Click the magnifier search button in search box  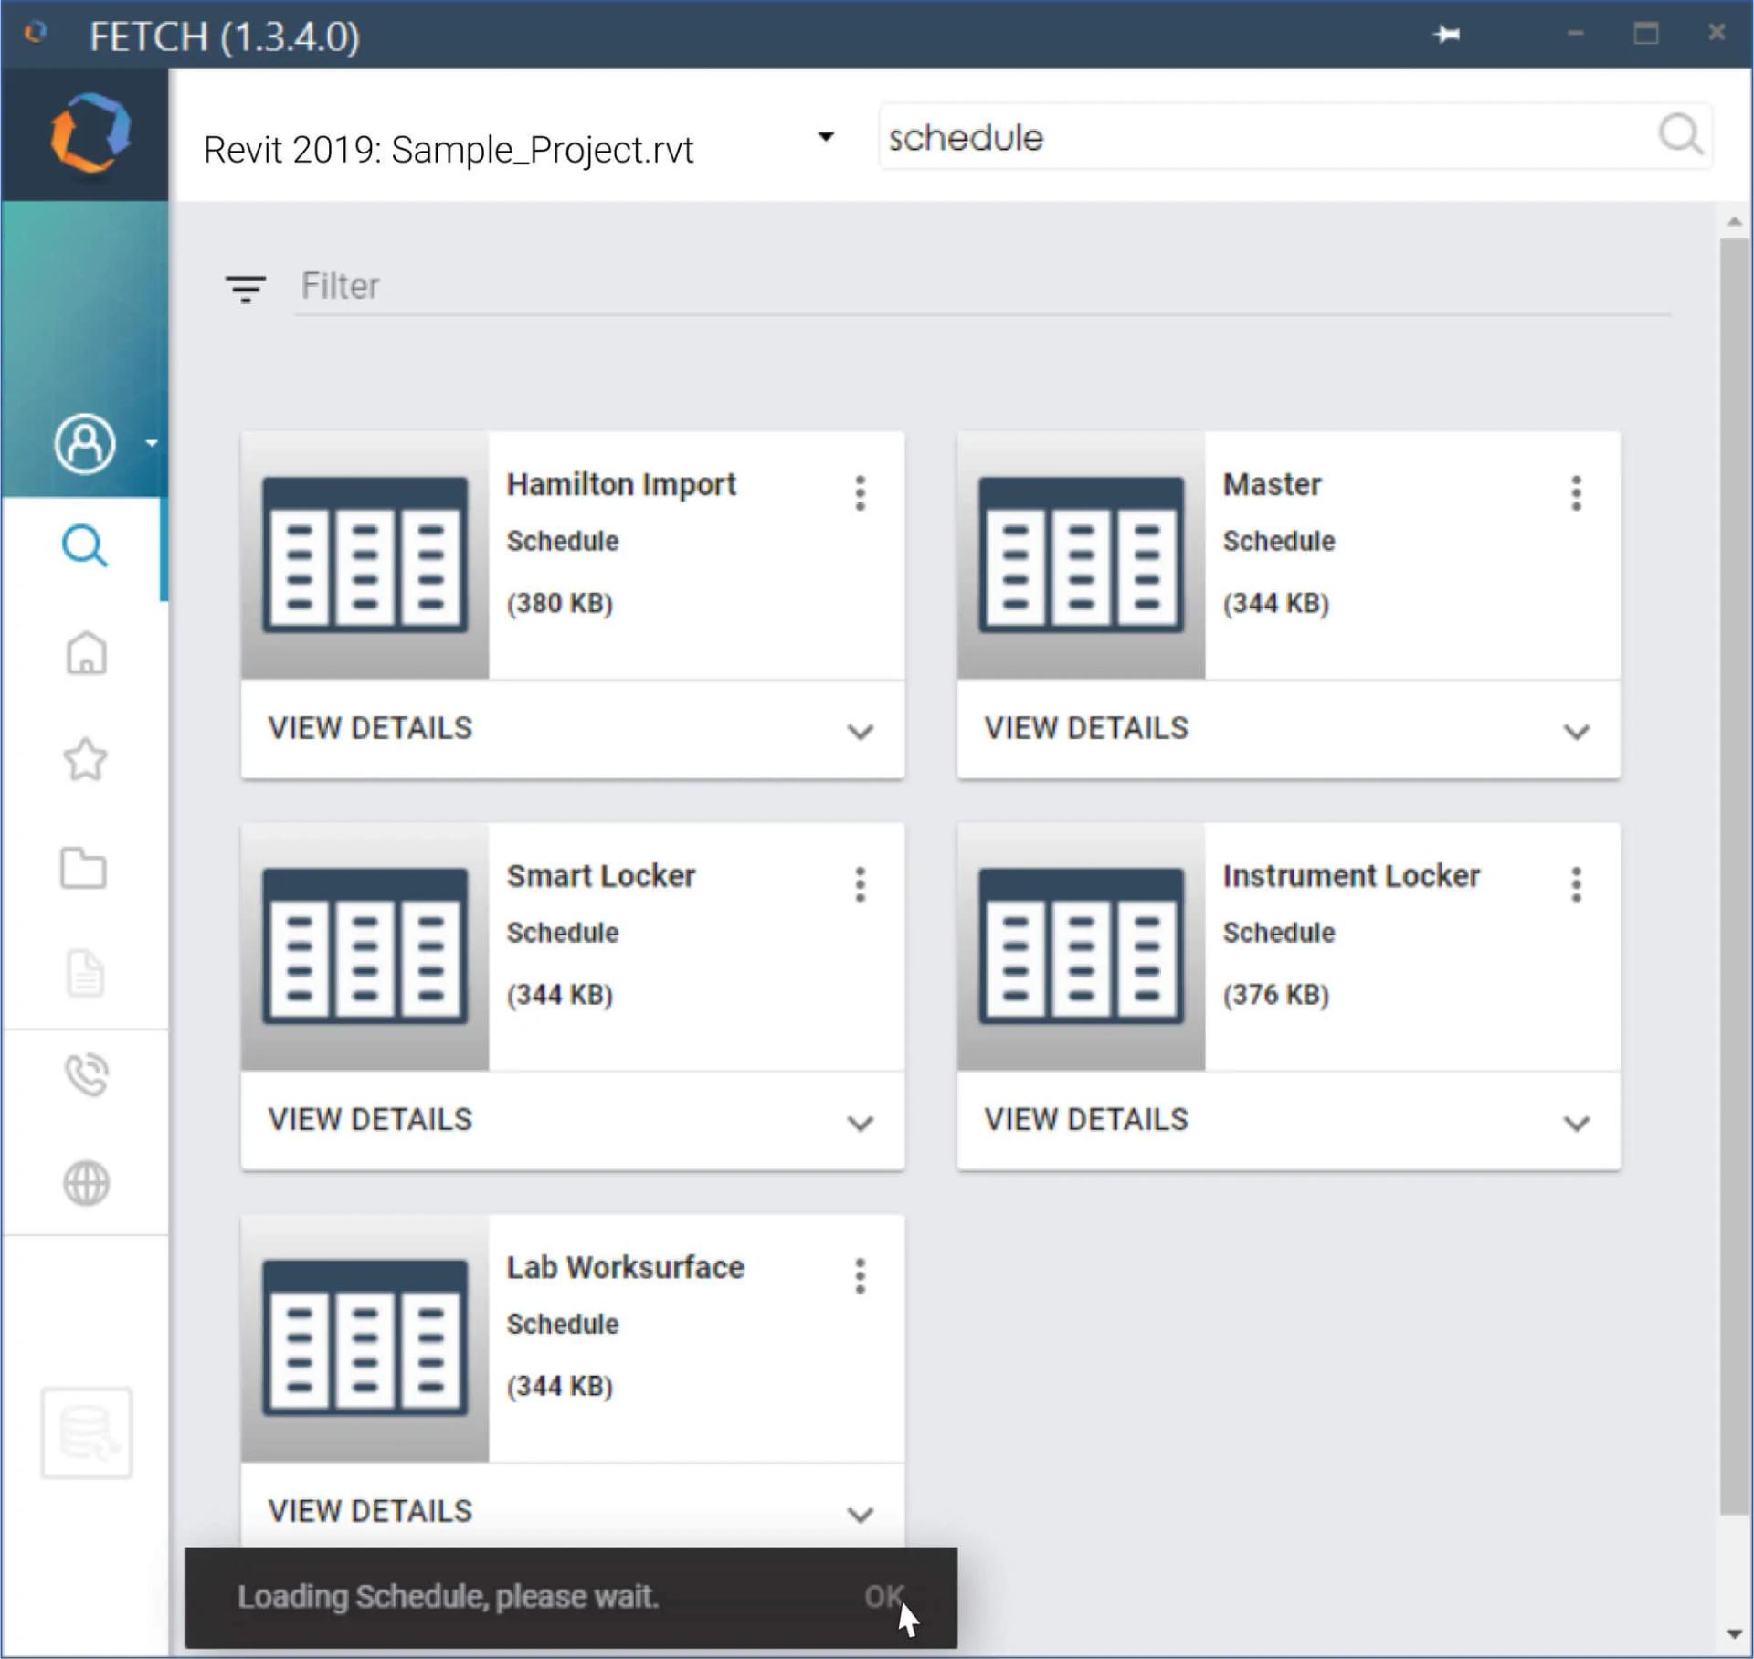tap(1681, 135)
